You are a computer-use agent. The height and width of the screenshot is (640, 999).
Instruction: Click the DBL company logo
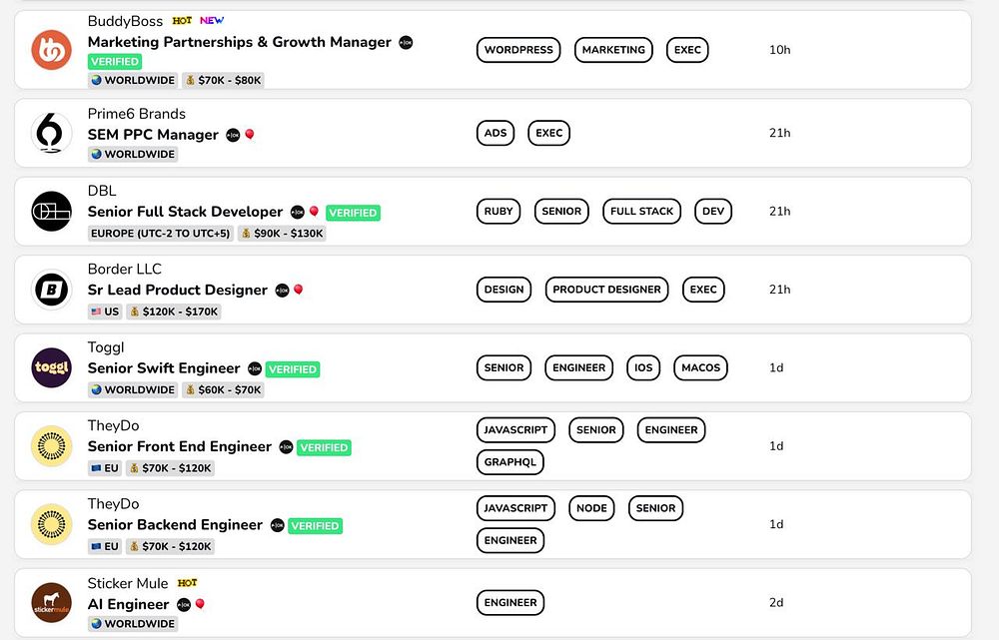click(x=51, y=211)
